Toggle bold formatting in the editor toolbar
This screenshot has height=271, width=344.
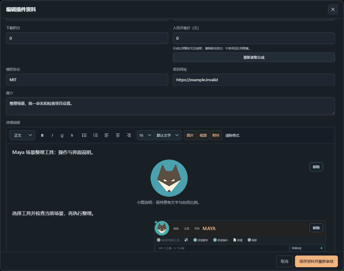click(x=42, y=135)
